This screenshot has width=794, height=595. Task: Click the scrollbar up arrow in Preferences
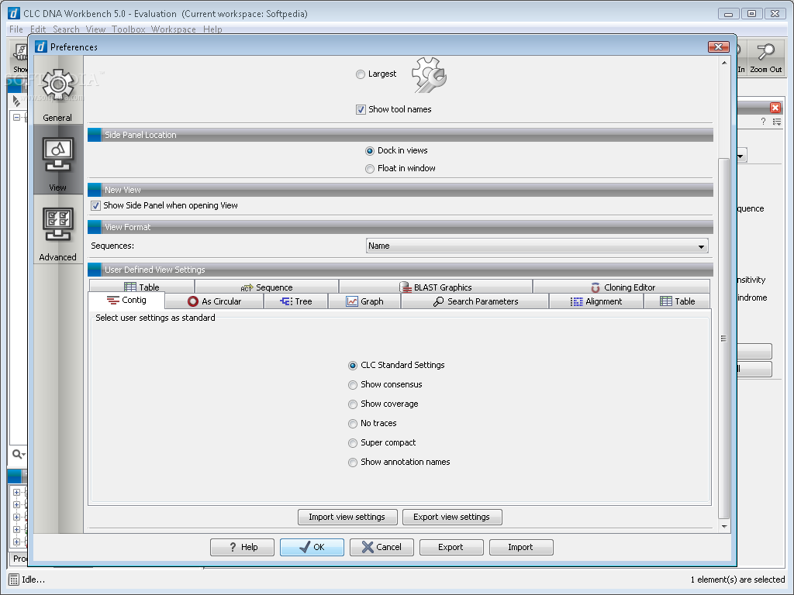(x=724, y=63)
